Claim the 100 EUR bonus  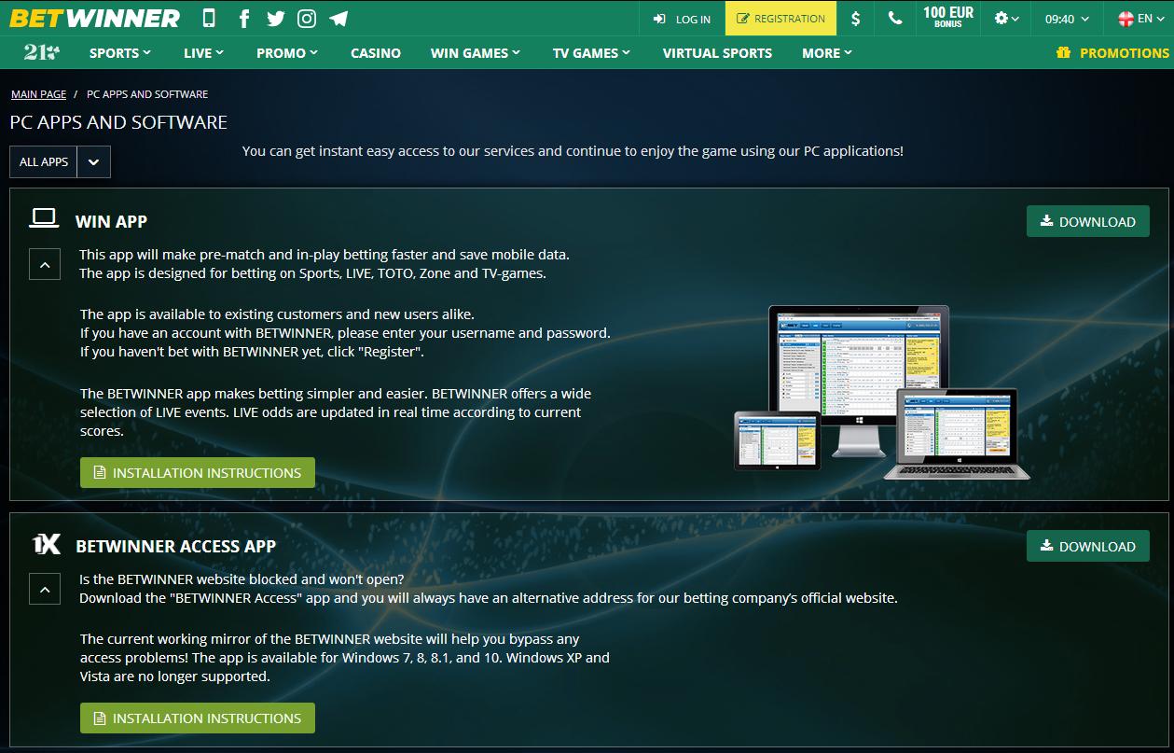(948, 18)
